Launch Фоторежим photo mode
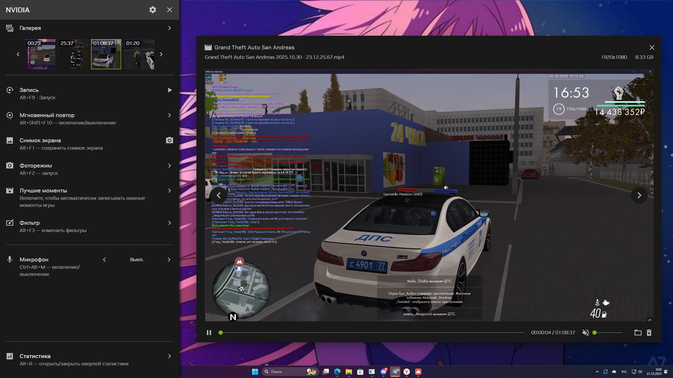The height and width of the screenshot is (378, 673). point(169,165)
